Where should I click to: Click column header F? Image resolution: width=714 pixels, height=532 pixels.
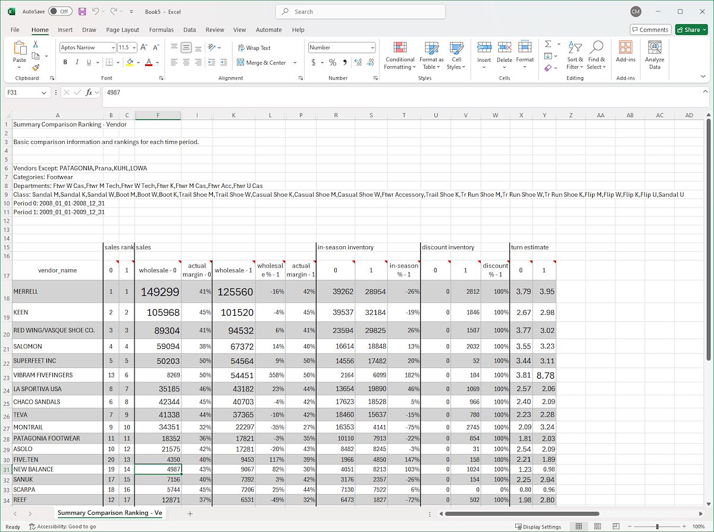158,115
